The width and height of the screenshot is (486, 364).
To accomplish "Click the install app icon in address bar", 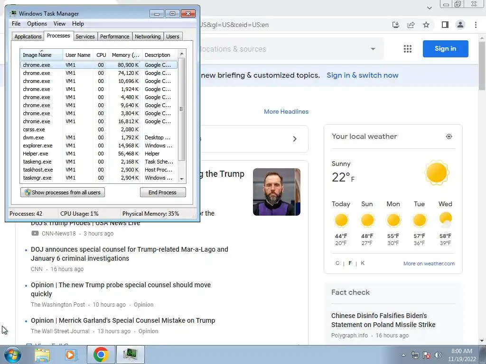I will 396,25.
